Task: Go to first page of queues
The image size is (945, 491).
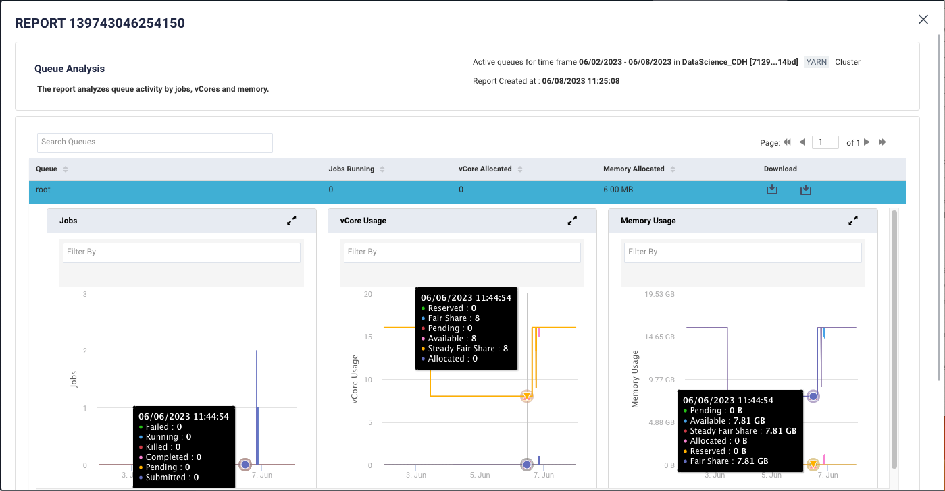Action: [x=787, y=142]
